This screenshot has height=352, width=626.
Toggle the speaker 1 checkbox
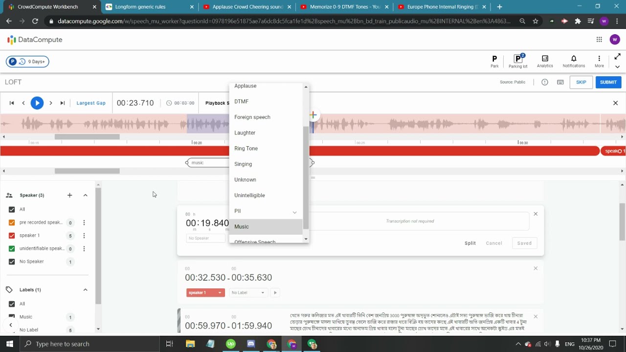[12, 236]
